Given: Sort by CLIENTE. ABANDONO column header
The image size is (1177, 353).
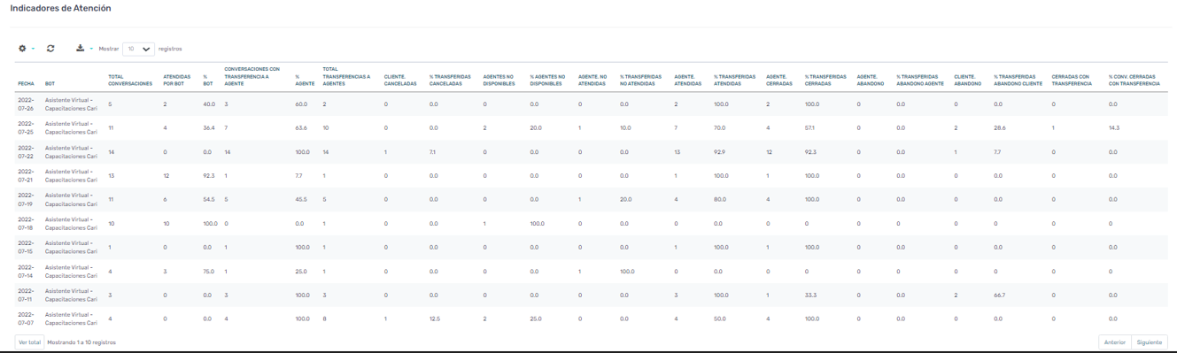Looking at the screenshot, I should 968,80.
